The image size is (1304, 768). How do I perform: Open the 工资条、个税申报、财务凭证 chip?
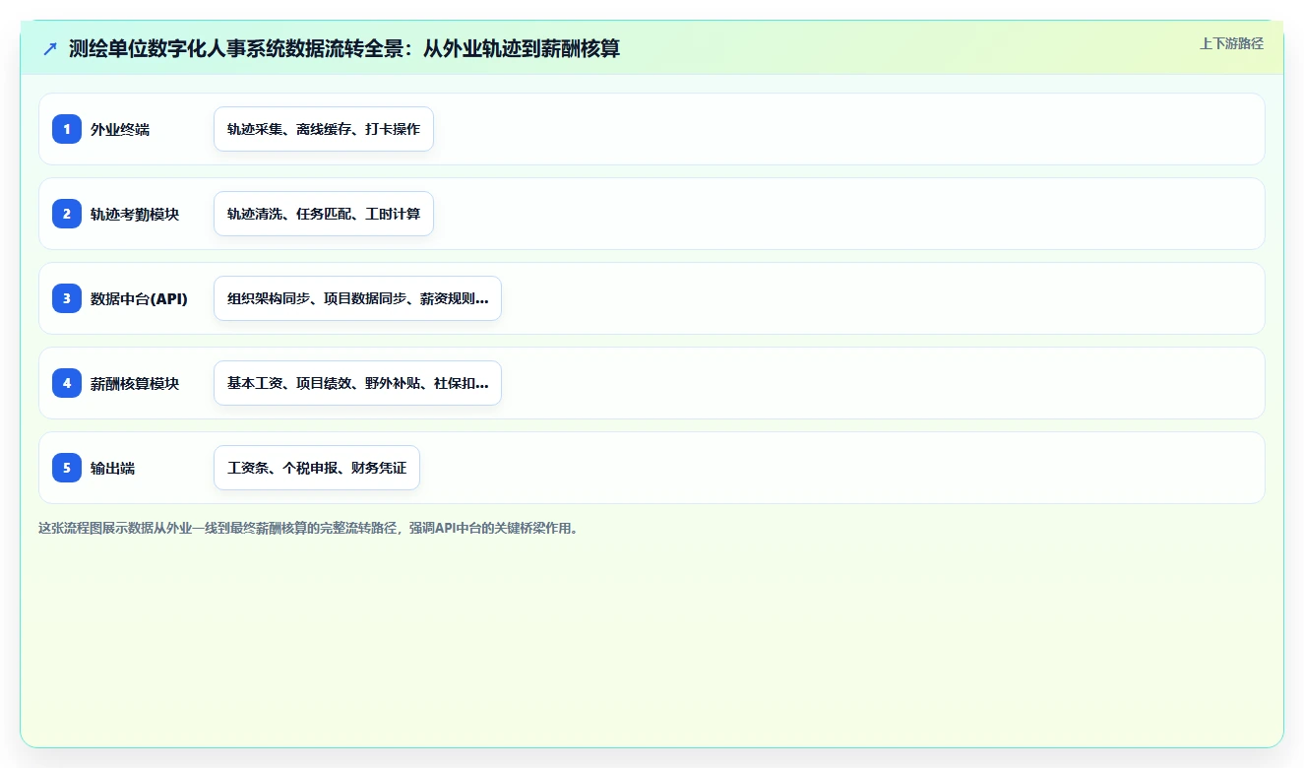pyautogui.click(x=317, y=468)
